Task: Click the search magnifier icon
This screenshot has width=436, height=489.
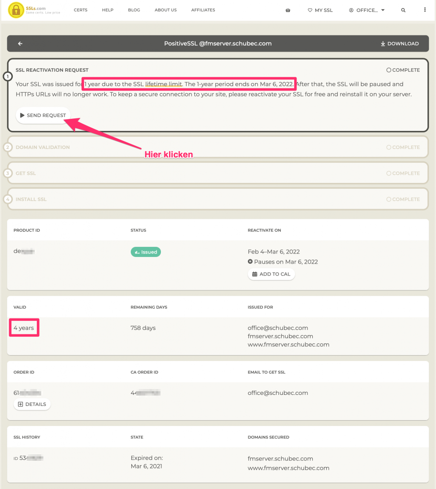Action: point(403,11)
